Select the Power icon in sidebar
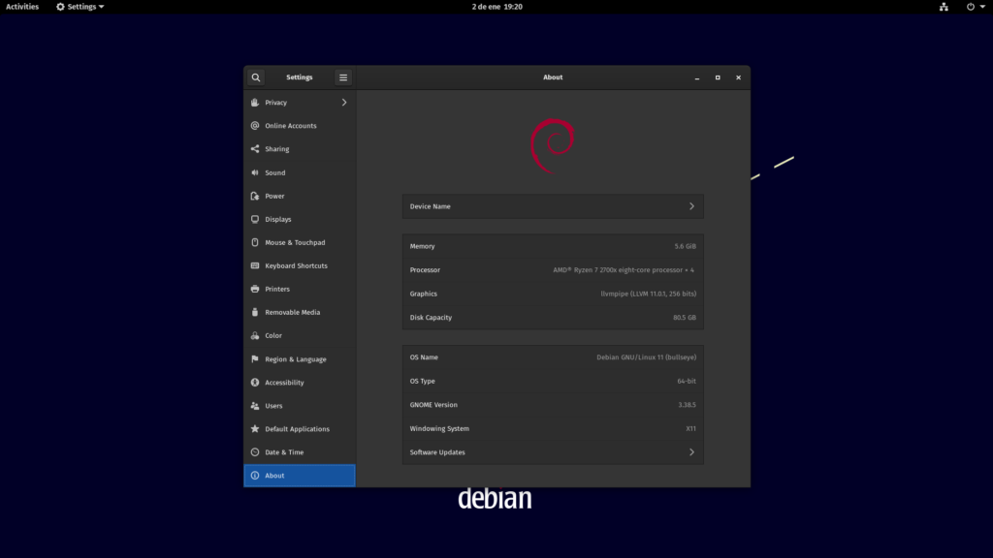 [x=255, y=196]
